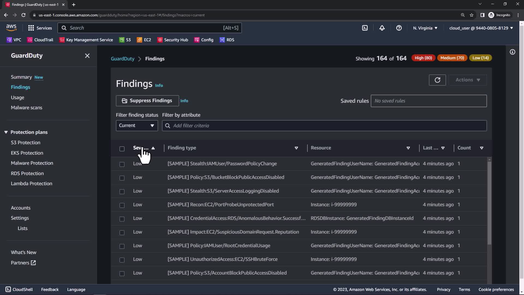Select the SSHBruteForce finding checkbox

tap(122, 260)
